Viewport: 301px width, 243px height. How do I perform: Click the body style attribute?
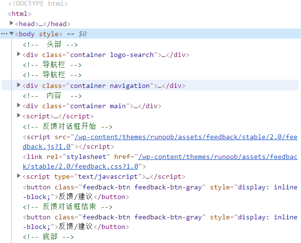[x=49, y=34]
